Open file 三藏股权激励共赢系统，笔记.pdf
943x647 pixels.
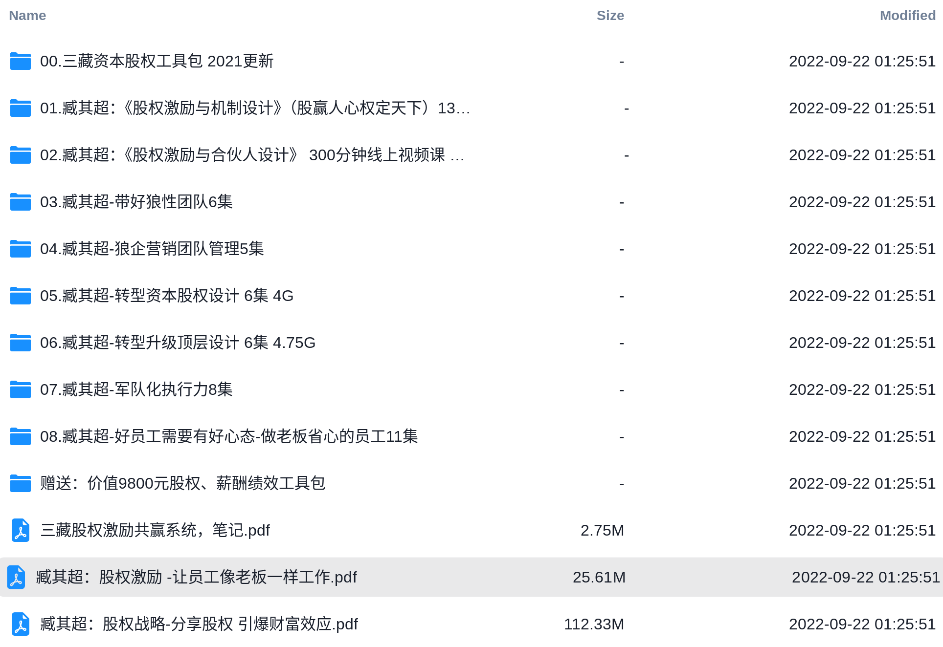pyautogui.click(x=155, y=530)
